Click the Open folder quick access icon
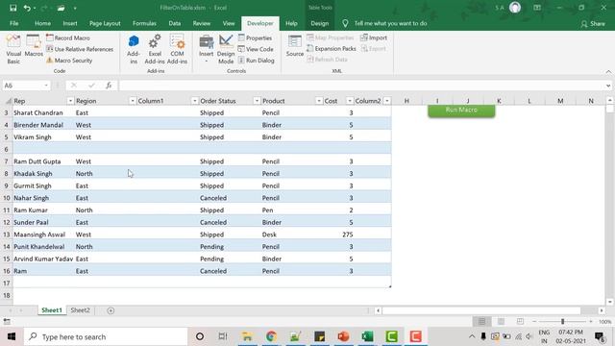This screenshot has width=615, height=346. point(61,8)
